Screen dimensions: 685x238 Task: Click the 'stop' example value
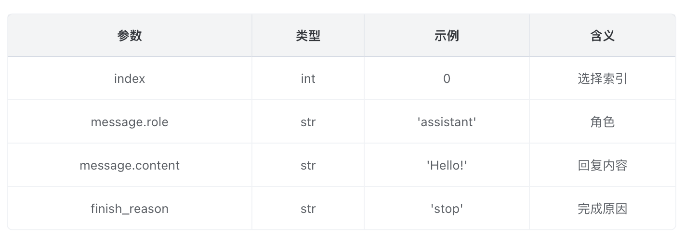tap(447, 209)
